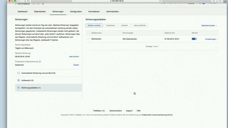Click the Täglich um Mitternacht value
Viewport: 228px width, 128px height.
24,48
